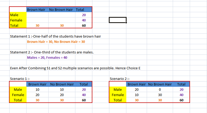Select Brown Hair header in top table

pyautogui.click(x=37, y=10)
